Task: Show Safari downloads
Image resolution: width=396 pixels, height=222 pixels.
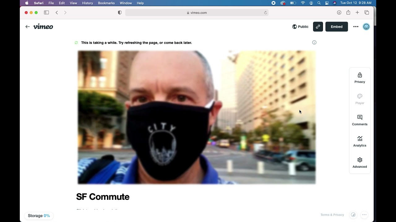Action: [339, 13]
